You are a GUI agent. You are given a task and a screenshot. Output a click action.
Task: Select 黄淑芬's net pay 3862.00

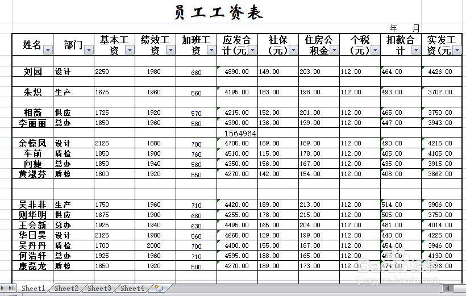tap(442, 174)
